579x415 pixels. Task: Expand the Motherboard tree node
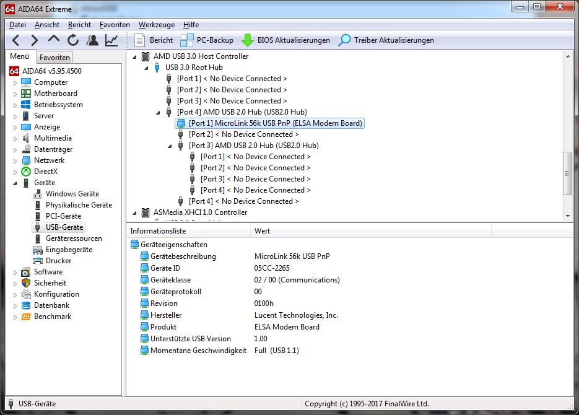[15, 94]
